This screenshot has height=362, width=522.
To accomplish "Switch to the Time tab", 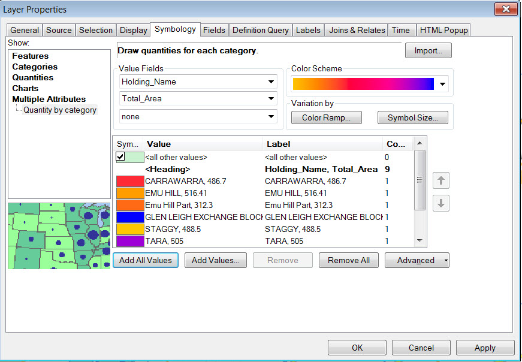I will pyautogui.click(x=401, y=30).
